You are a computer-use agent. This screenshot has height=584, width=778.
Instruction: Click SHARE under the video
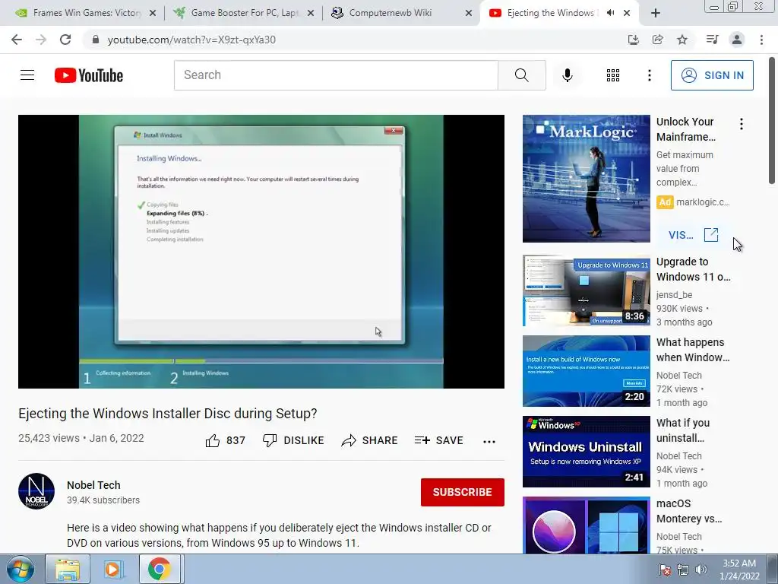(370, 440)
